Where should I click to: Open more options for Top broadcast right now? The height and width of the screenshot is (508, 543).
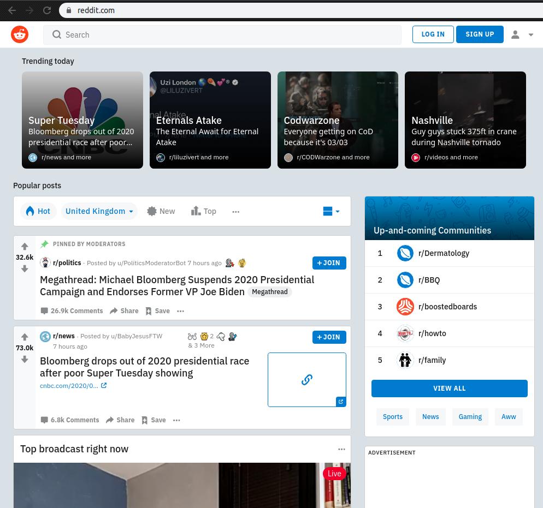[341, 449]
